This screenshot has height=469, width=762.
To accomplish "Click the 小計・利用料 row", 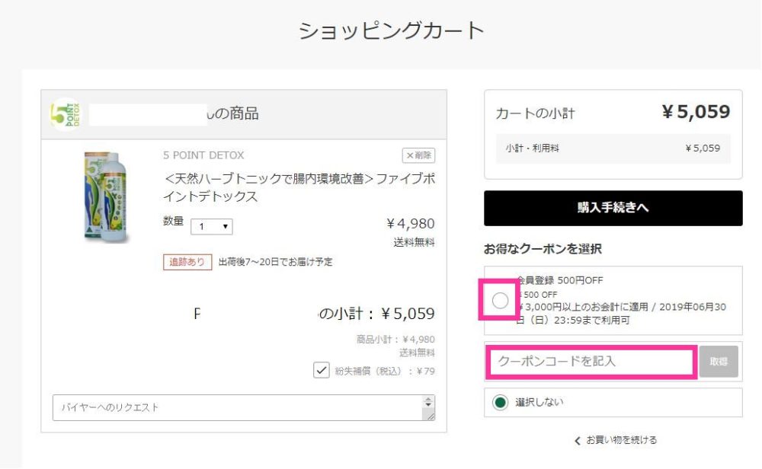I will 613,148.
